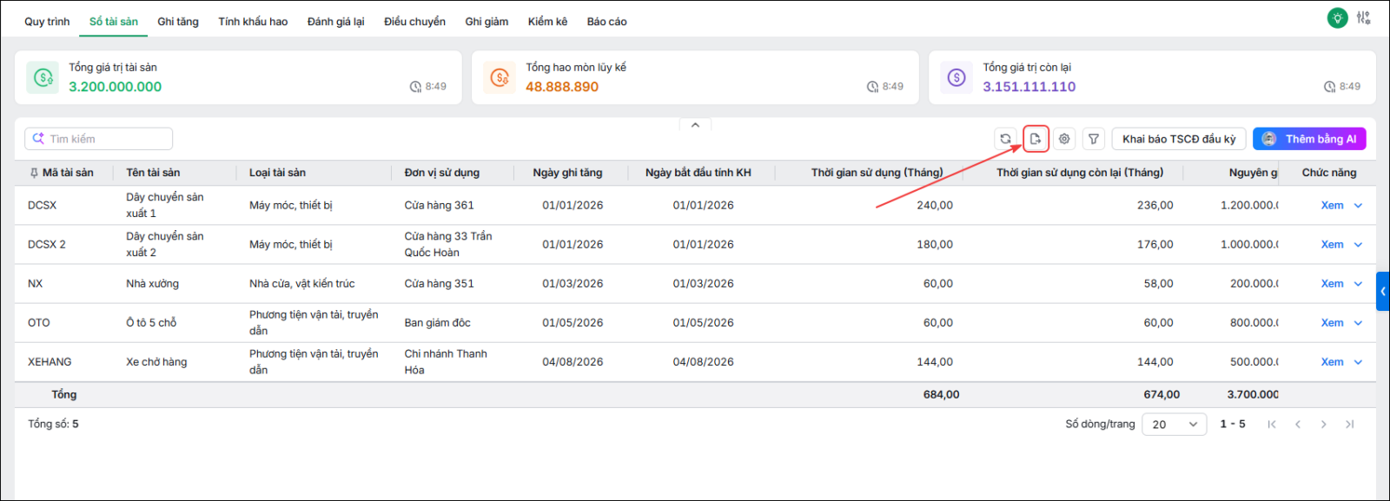Image resolution: width=1390 pixels, height=501 pixels.
Task: Click the Nhà cửa, vật kiến trúc cell
Action: tap(301, 284)
